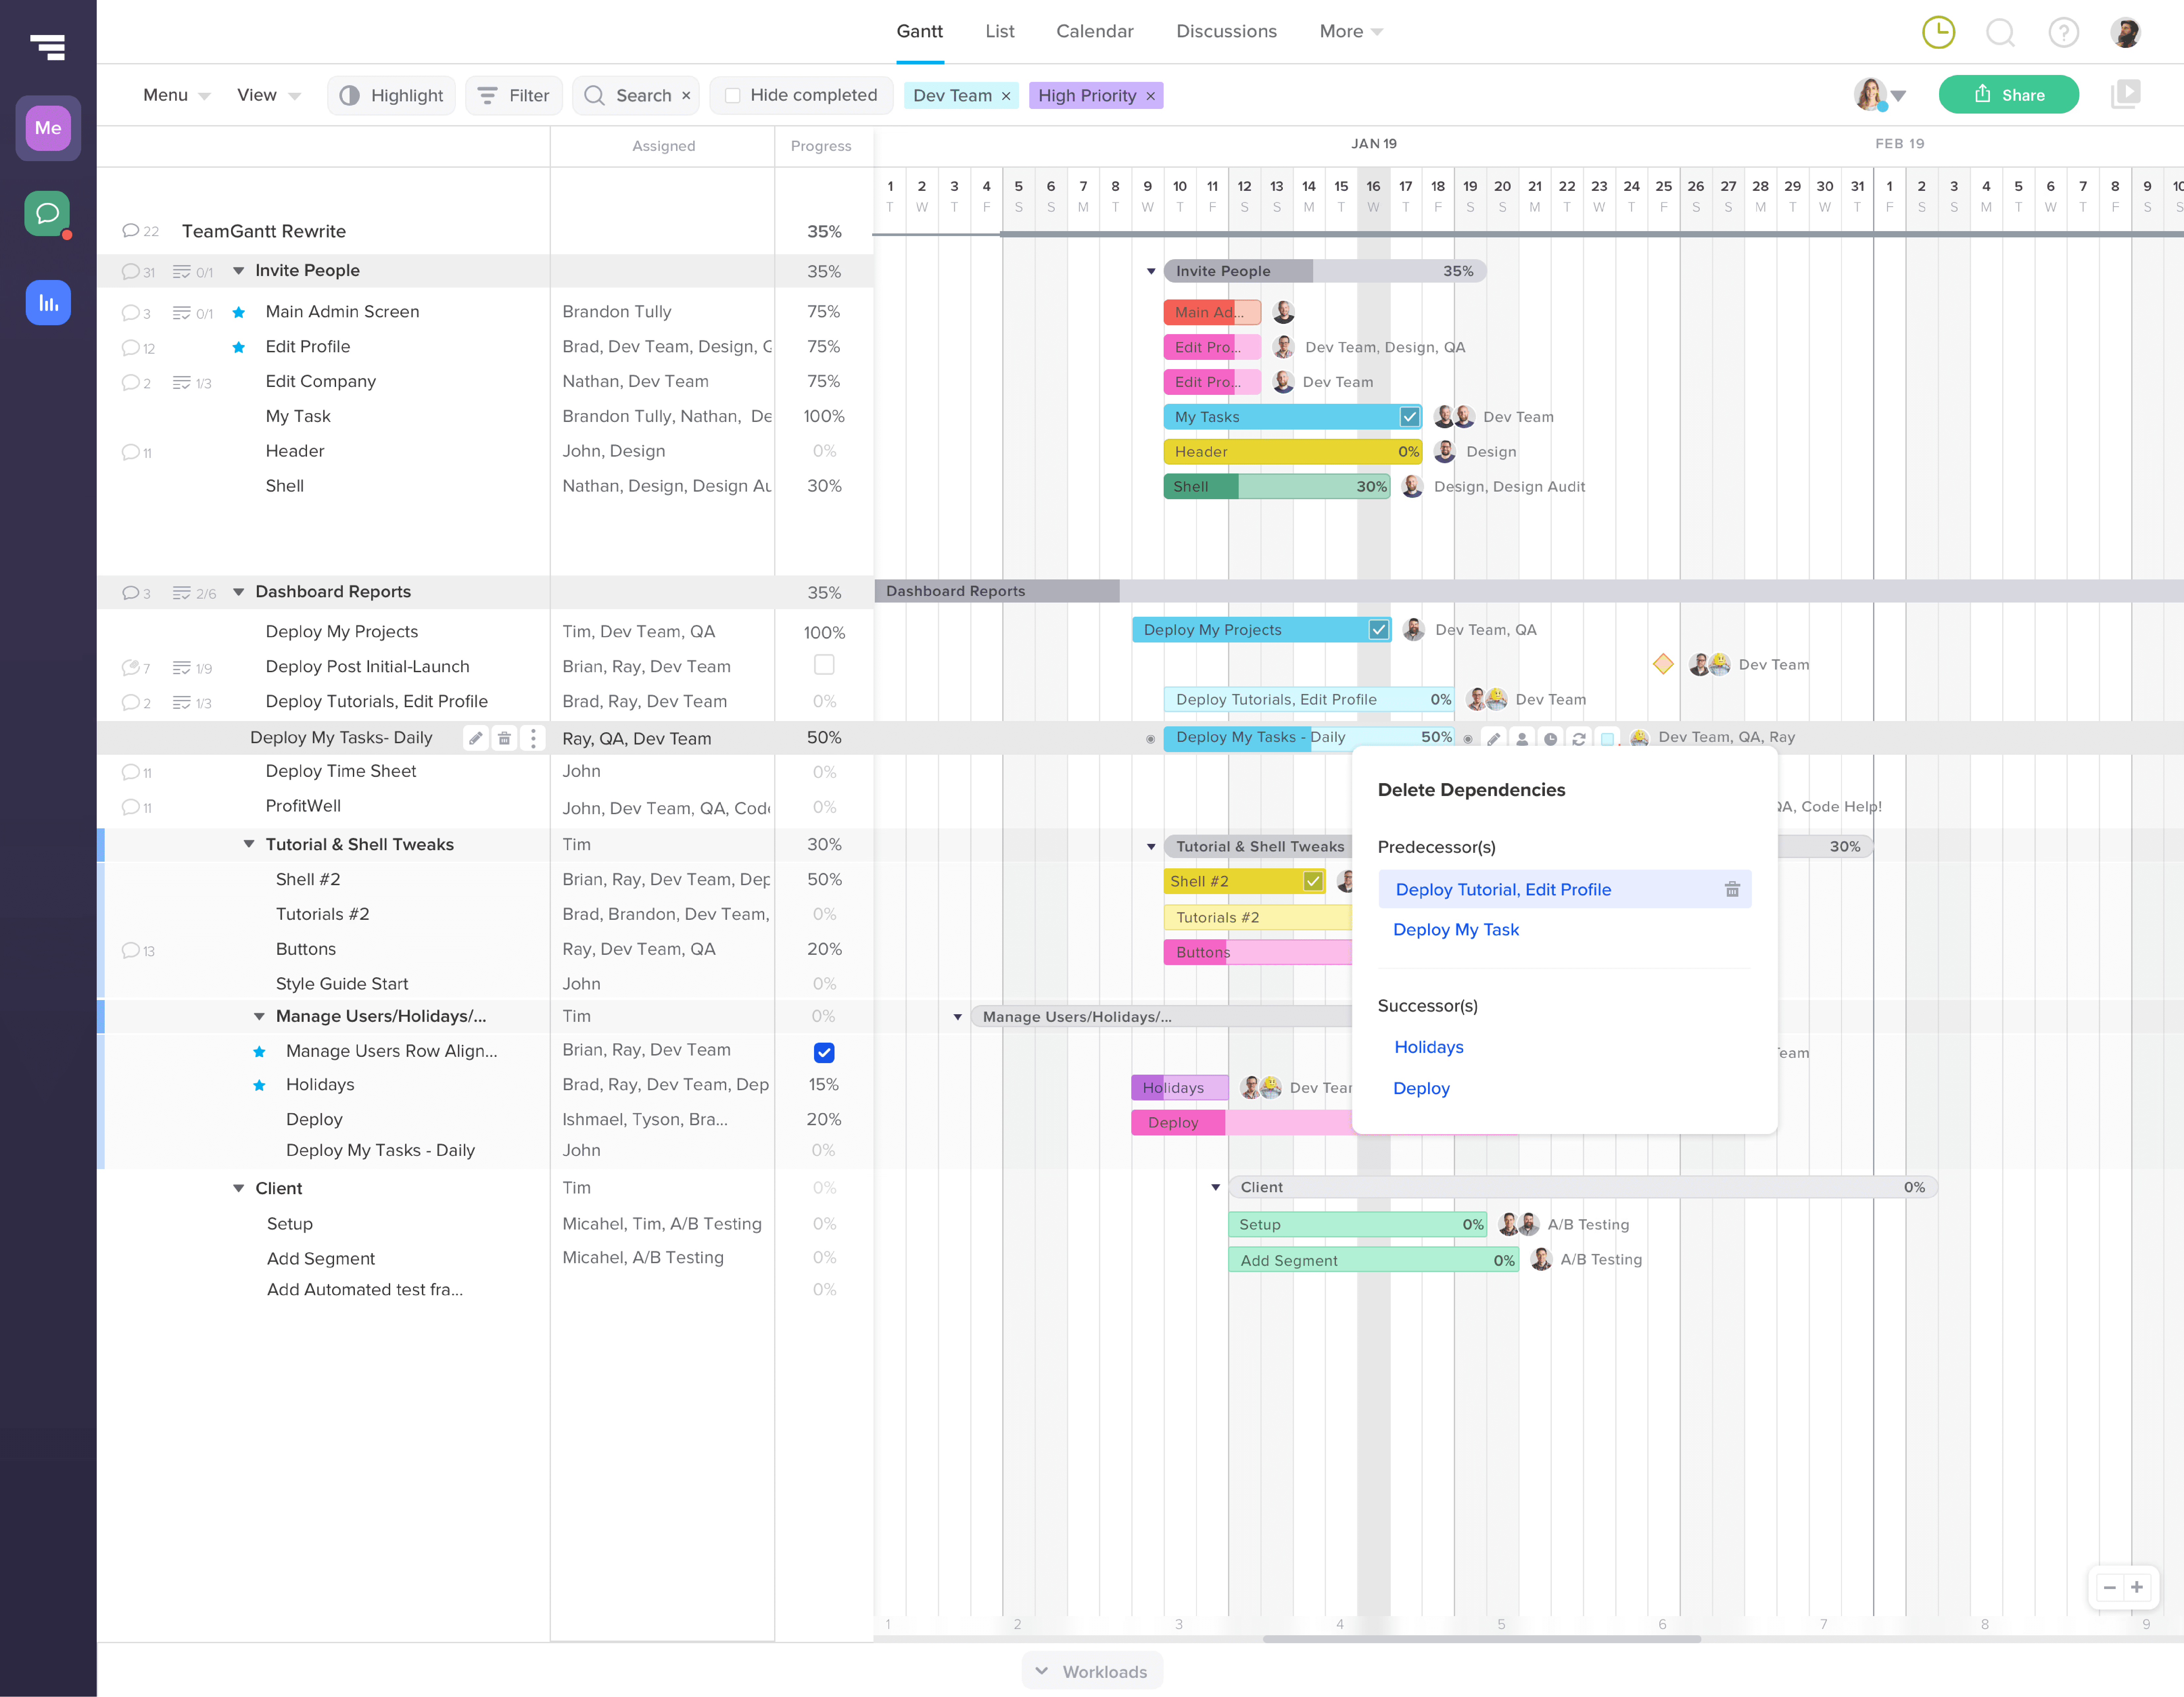Image resolution: width=2184 pixels, height=1697 pixels.
Task: Click the trash icon on Deploy My Tasks- Daily row
Action: (x=504, y=738)
